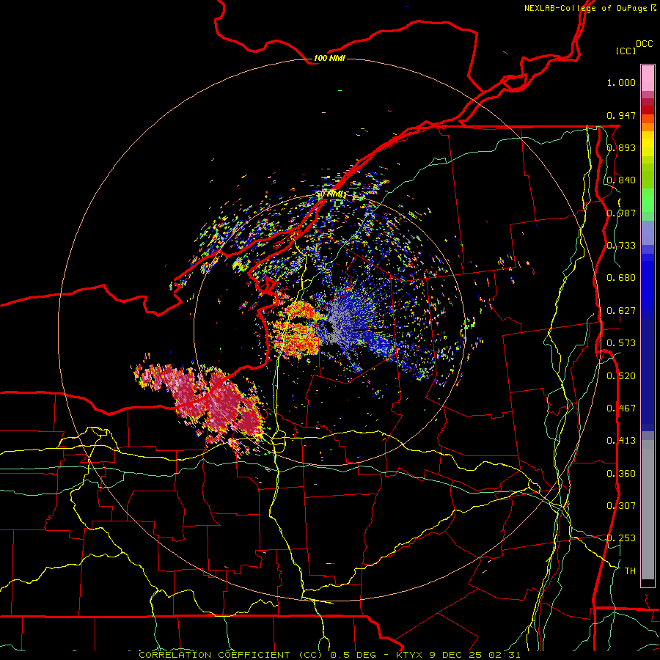
Task: Pick the orange color bar segment
Action: click(x=648, y=127)
